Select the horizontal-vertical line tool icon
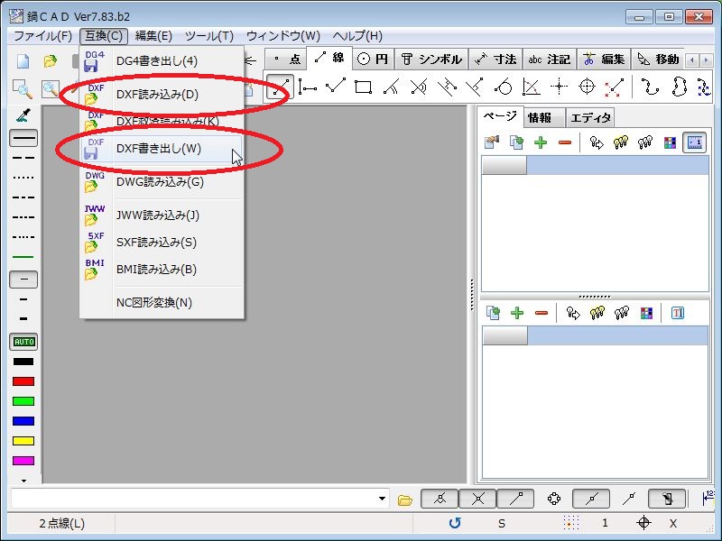This screenshot has width=722, height=541. pos(307,87)
